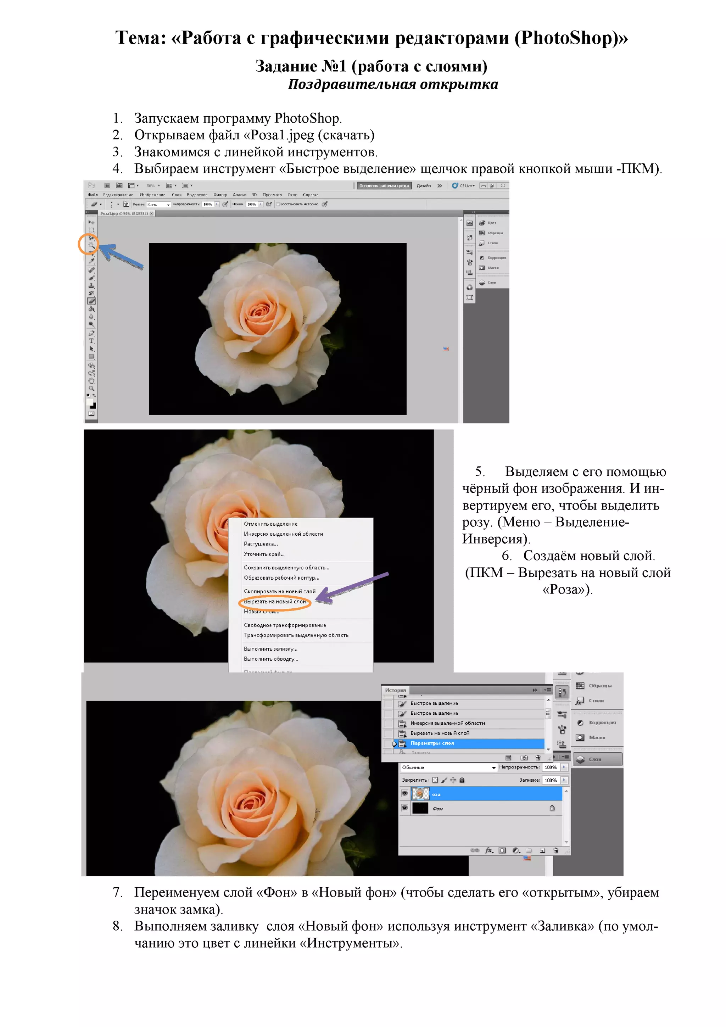
Task: Enable the Восстановить историю checkbox
Action: coord(278,205)
